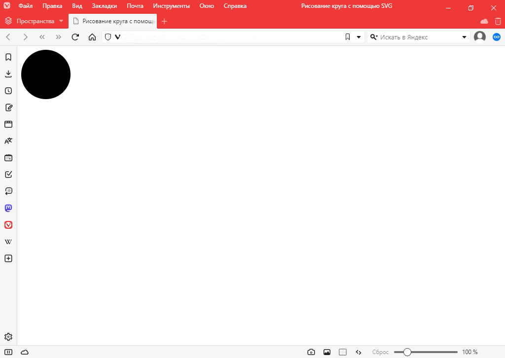
Task: Click the reload page button
Action: (x=75, y=37)
